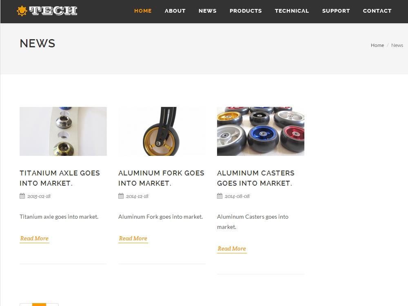Read More about Aluminum Casters article

tap(232, 249)
